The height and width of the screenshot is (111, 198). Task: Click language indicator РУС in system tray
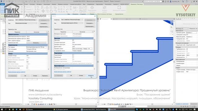(x=187, y=109)
